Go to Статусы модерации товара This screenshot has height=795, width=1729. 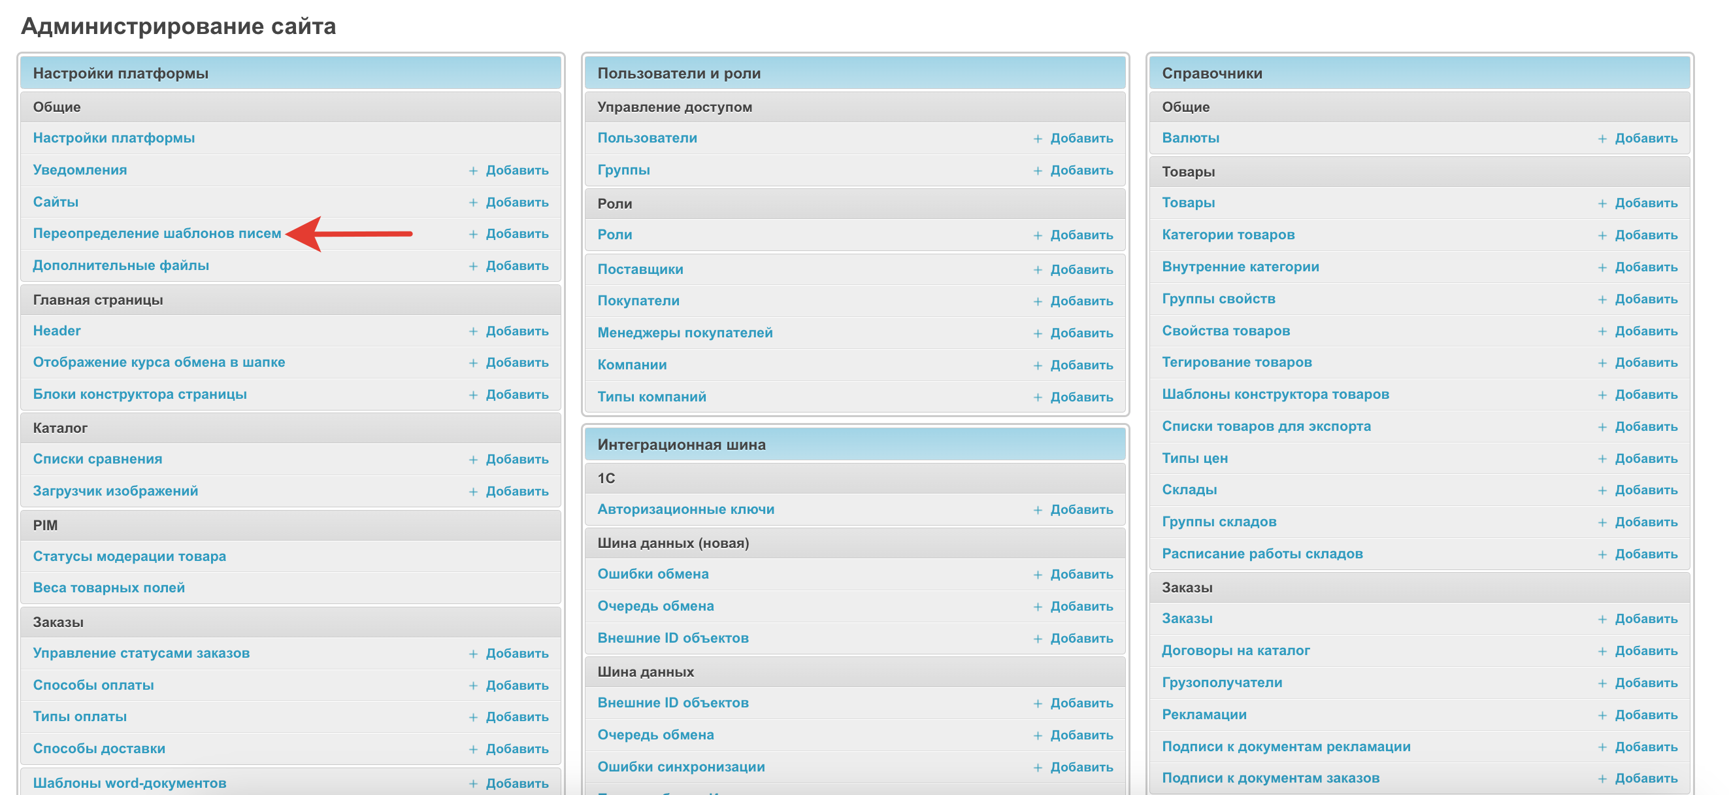[129, 556]
